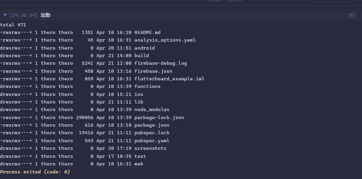This screenshot has height=179, width=362.
Task: Collapse the 起動 log section triangle
Action: pos(5,15)
